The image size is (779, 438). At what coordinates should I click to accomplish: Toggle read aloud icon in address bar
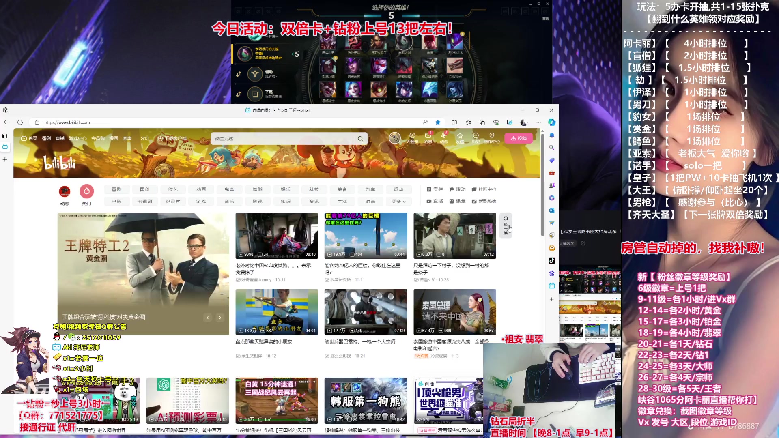click(425, 122)
